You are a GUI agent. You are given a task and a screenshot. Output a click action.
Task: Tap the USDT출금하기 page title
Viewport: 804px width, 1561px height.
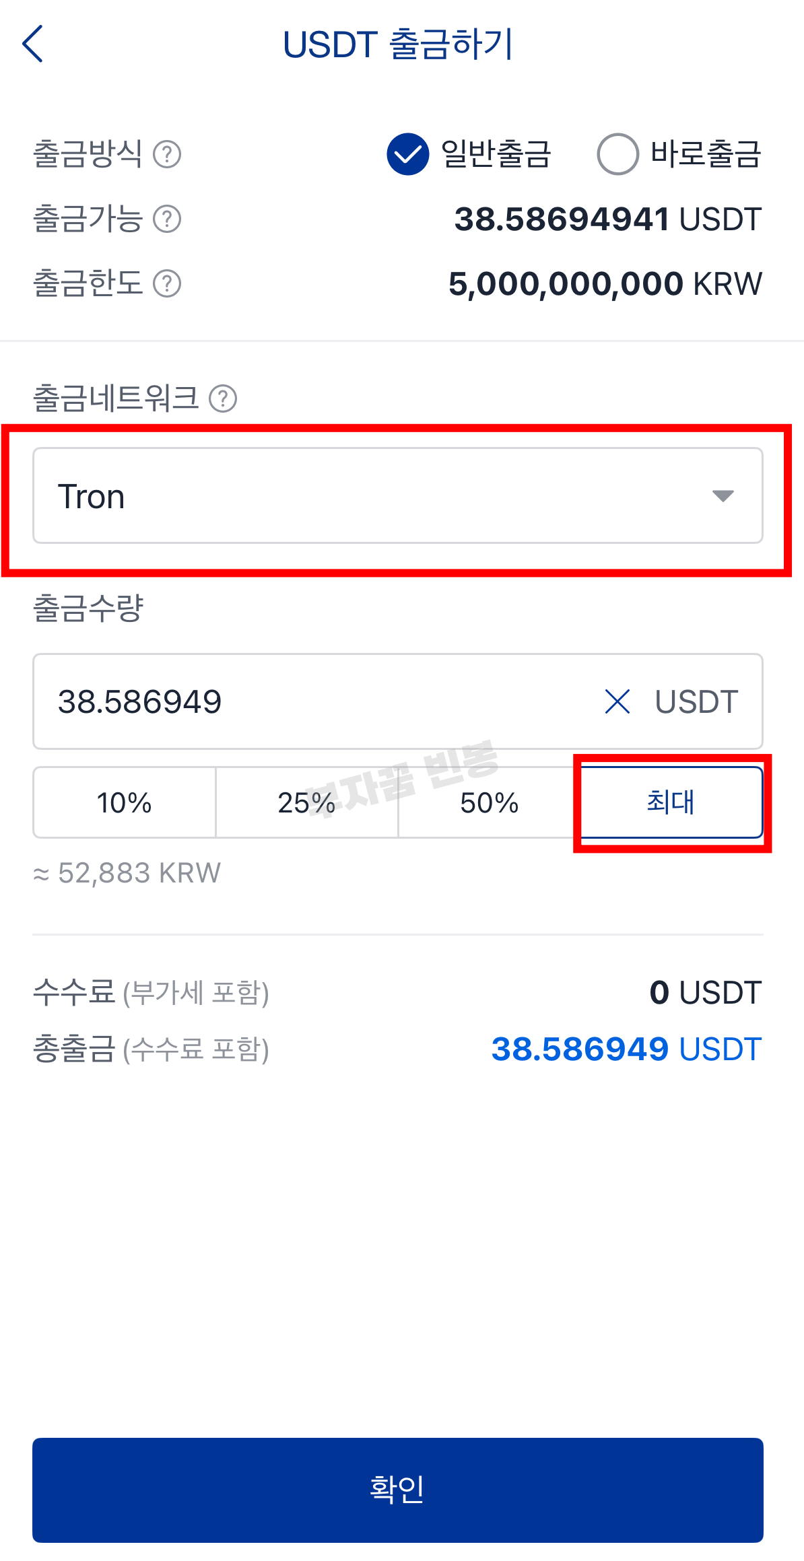tap(398, 44)
